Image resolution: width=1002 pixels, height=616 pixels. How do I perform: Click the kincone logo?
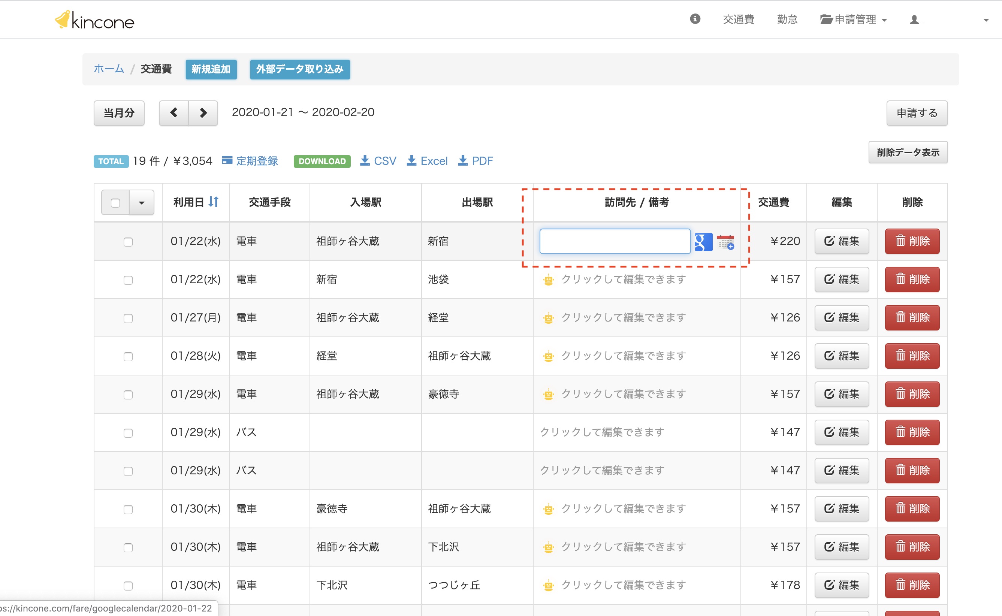94,20
